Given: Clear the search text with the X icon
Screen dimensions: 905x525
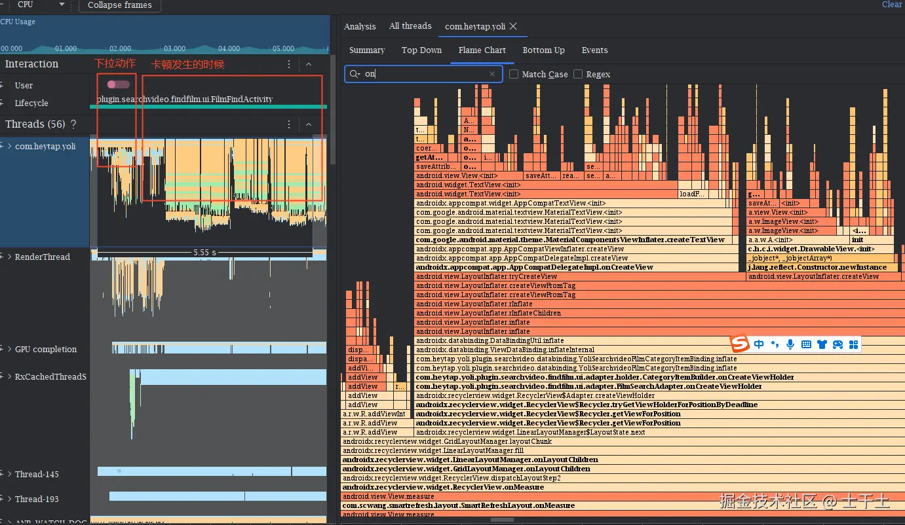Looking at the screenshot, I should pos(492,74).
